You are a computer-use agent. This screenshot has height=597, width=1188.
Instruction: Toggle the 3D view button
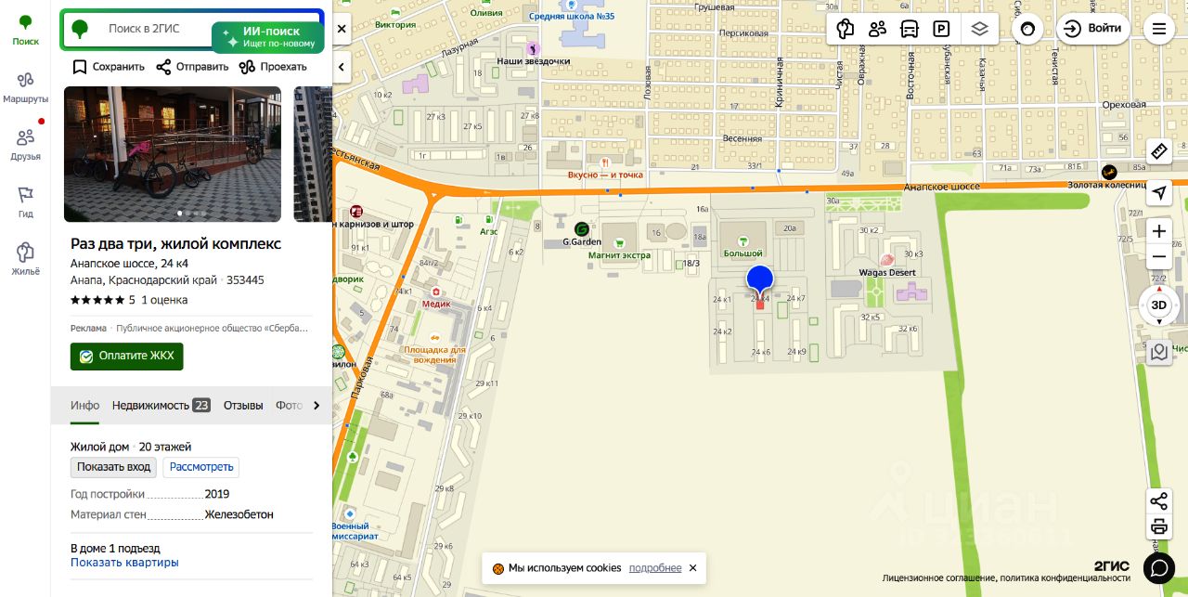(x=1159, y=305)
